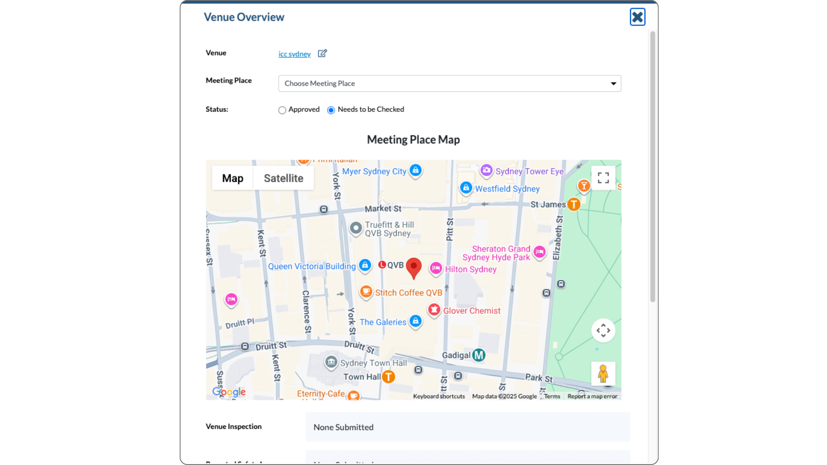Click the Report a map error link

point(592,396)
